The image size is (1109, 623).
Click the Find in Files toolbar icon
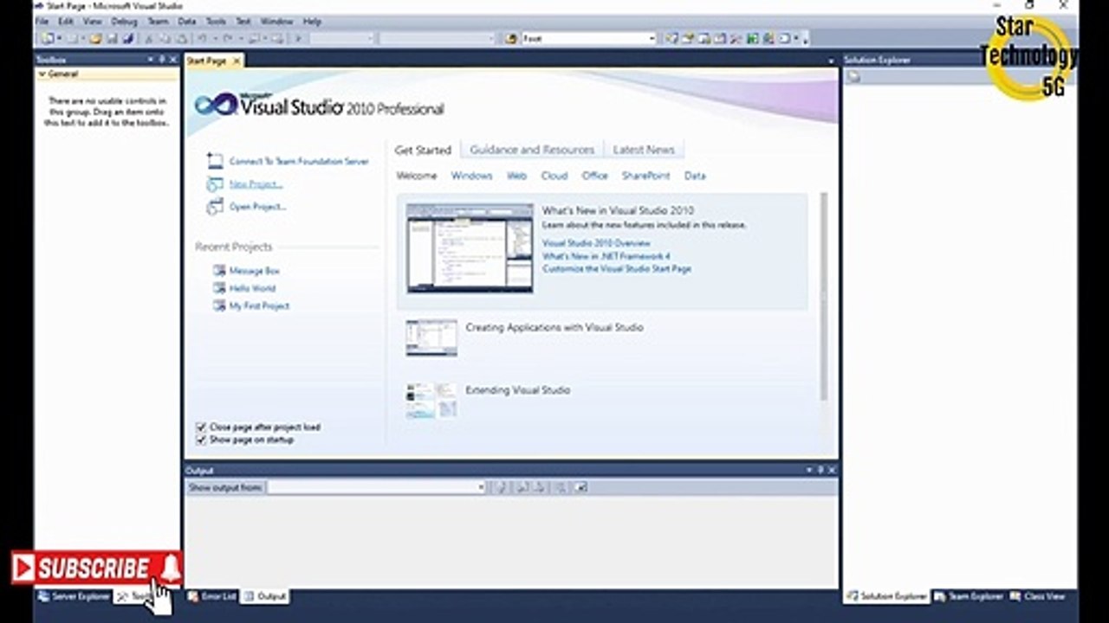pyautogui.click(x=511, y=38)
